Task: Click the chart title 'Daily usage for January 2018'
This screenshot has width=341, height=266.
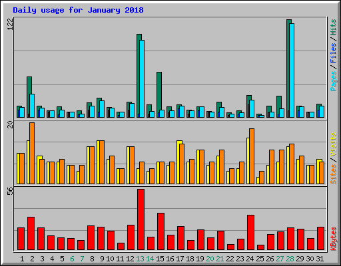Action: point(78,10)
